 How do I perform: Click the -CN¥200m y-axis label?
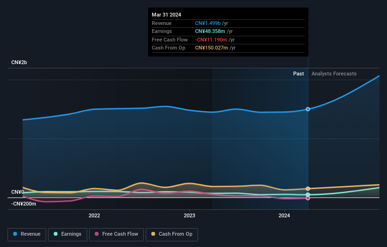tap(24, 204)
